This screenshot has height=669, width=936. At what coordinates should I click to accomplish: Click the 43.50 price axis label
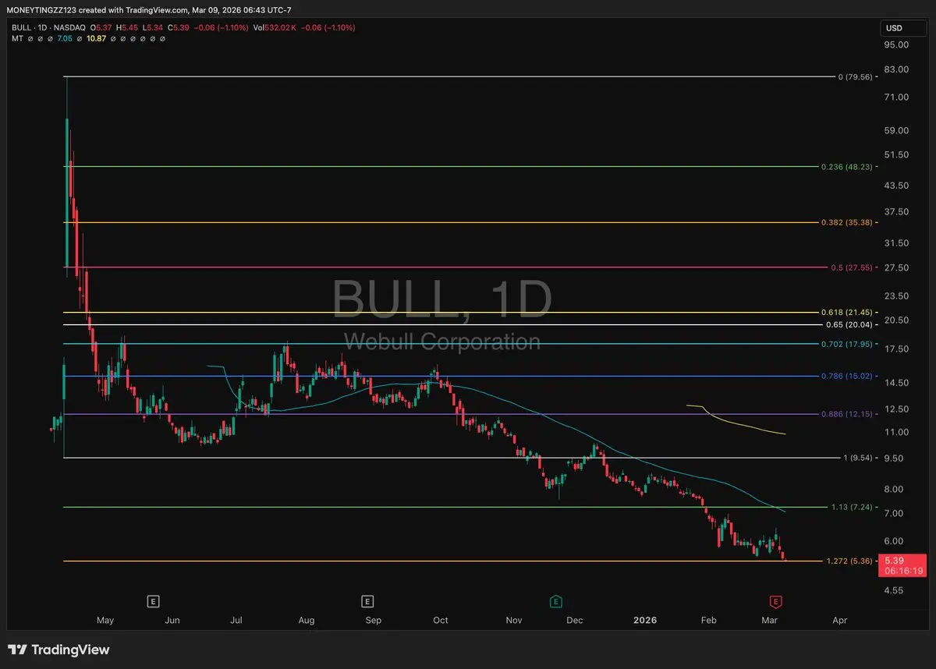[x=898, y=186]
